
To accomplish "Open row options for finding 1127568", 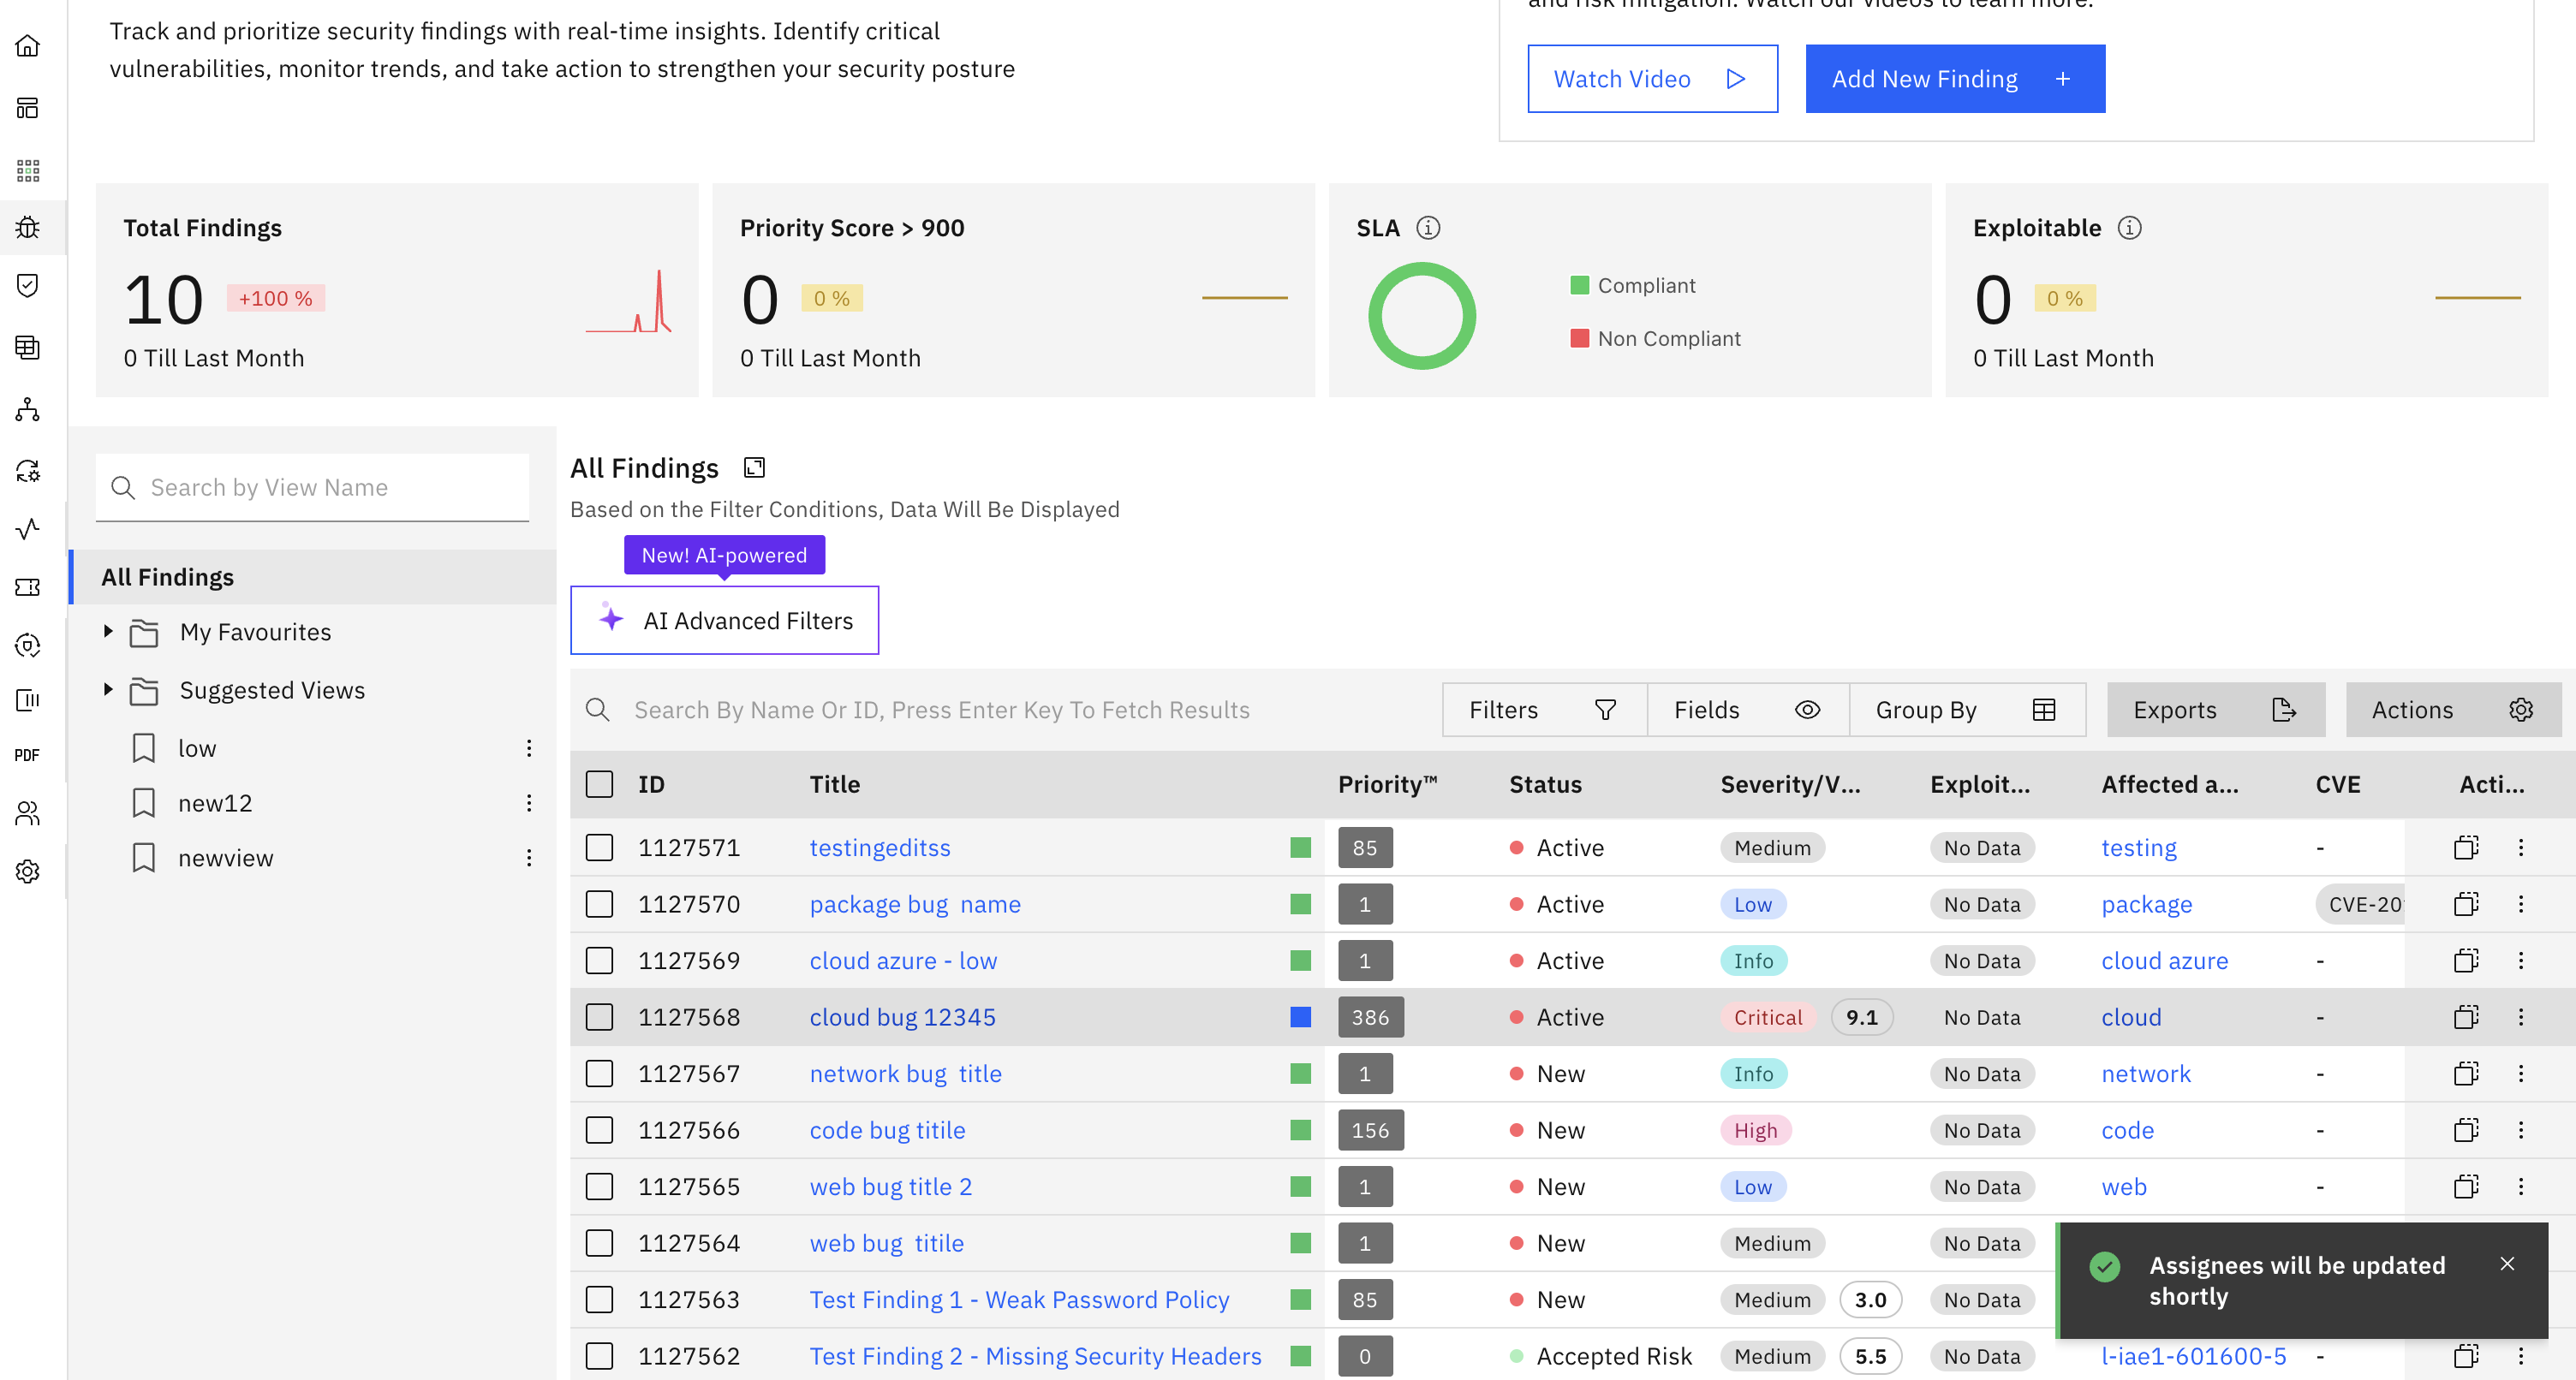I will point(2520,1017).
